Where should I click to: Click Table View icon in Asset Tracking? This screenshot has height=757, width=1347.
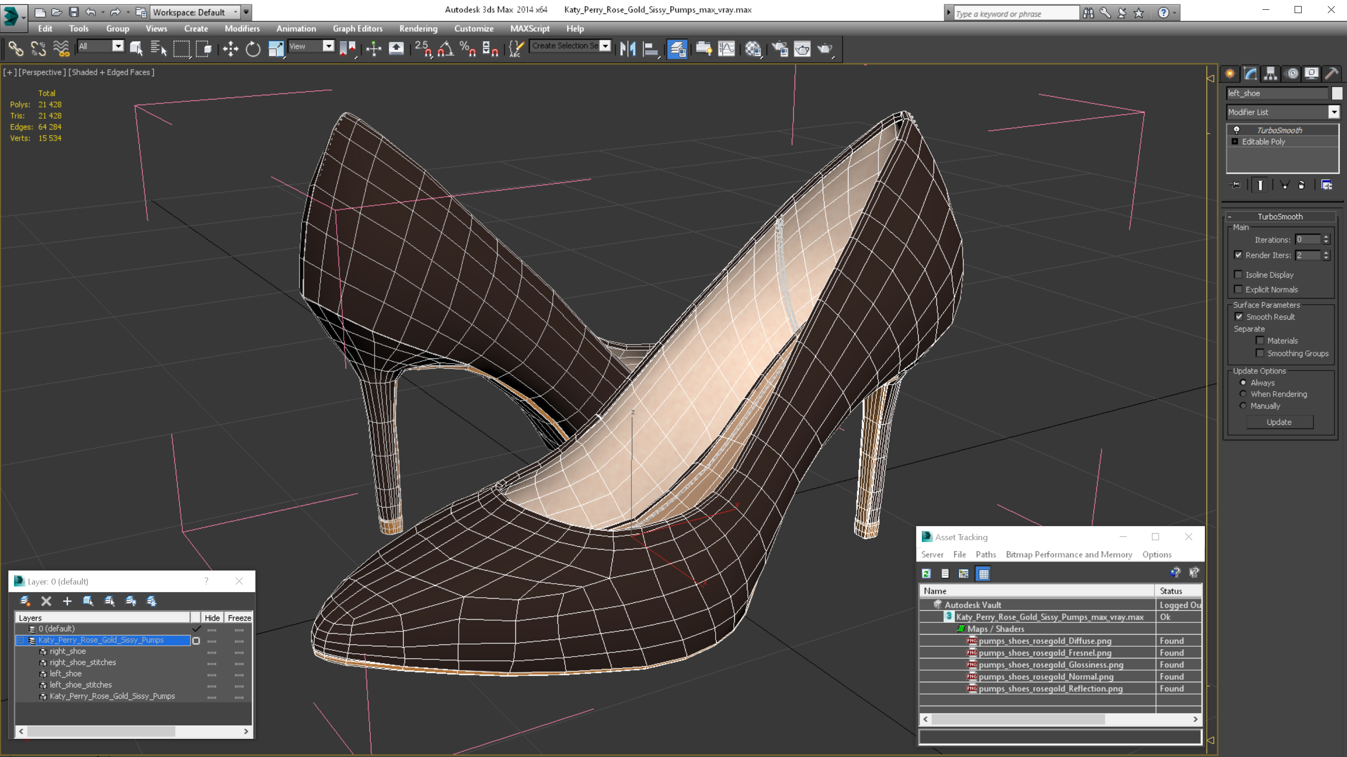pos(984,574)
